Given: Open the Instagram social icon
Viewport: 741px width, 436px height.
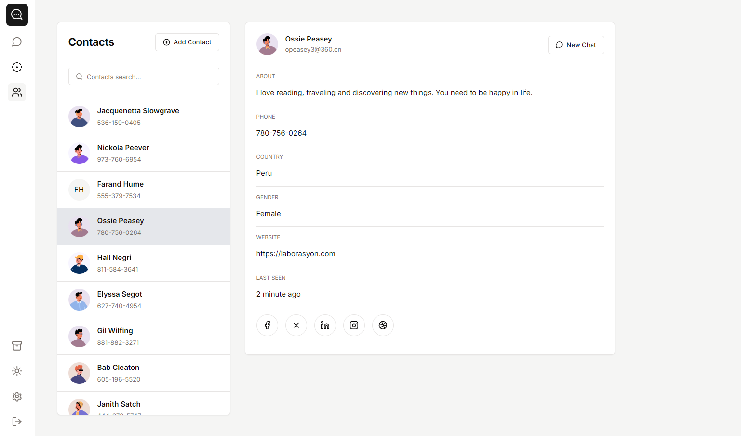Looking at the screenshot, I should point(354,326).
